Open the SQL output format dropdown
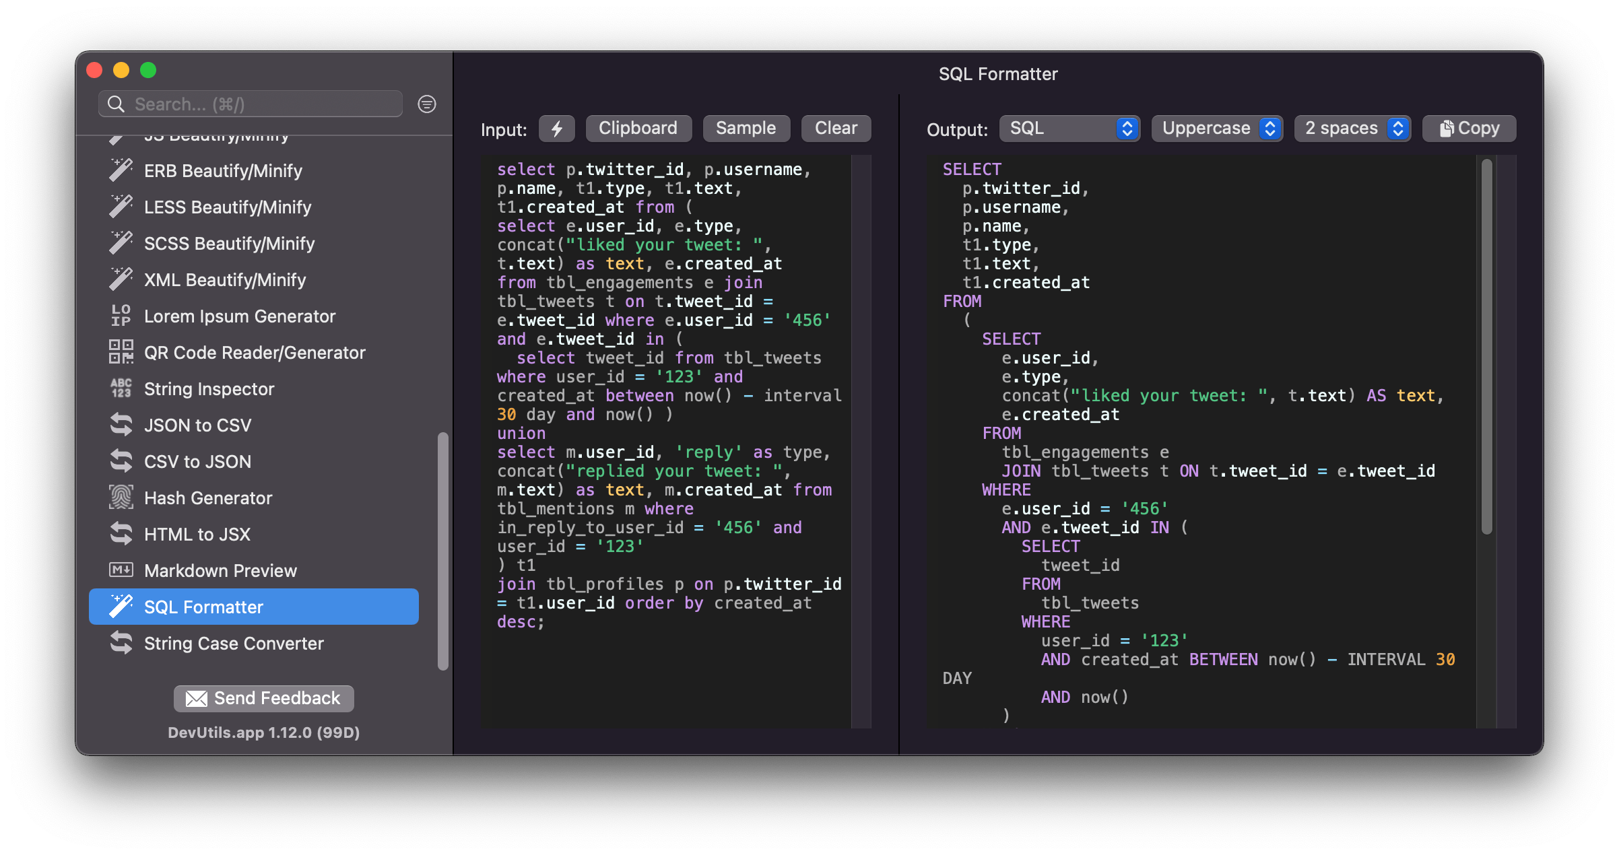 (1069, 128)
